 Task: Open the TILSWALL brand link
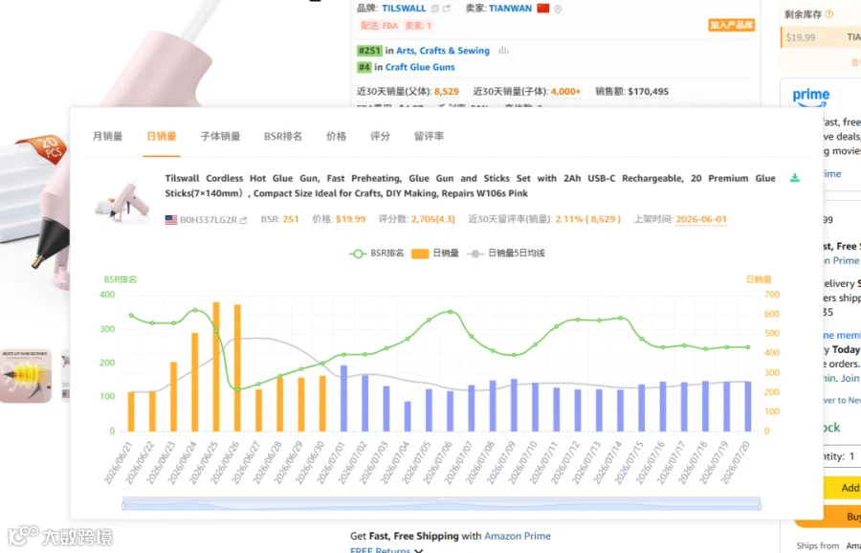coord(404,9)
